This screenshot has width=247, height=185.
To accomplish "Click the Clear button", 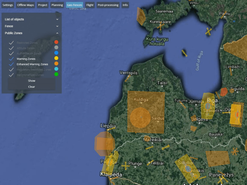I will (32, 87).
